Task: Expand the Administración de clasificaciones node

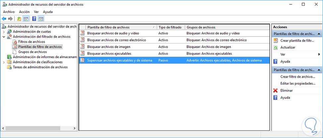Action: (4, 62)
